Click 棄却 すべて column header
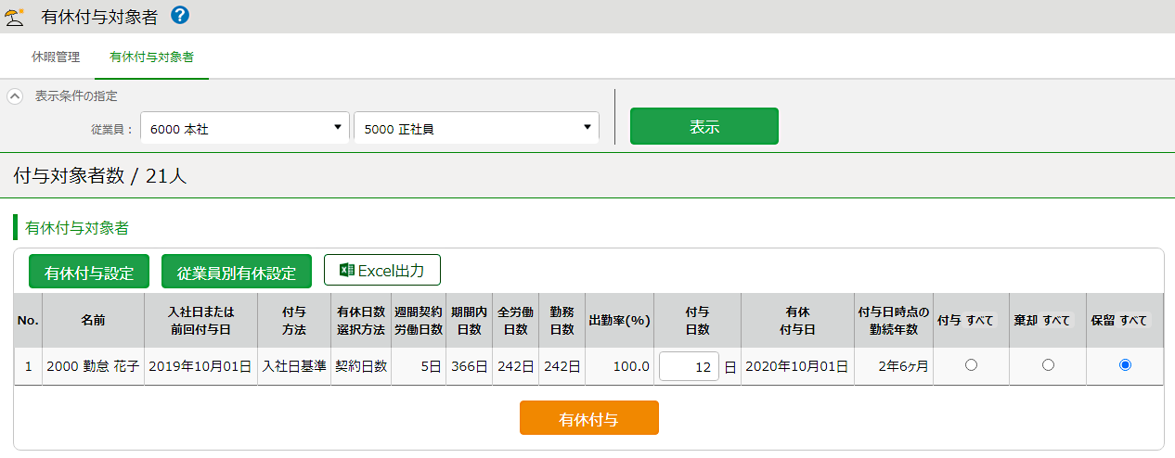The image size is (1175, 458). 1048,321
